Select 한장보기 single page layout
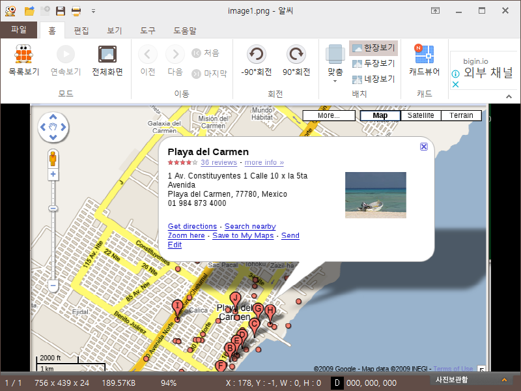 [373, 48]
